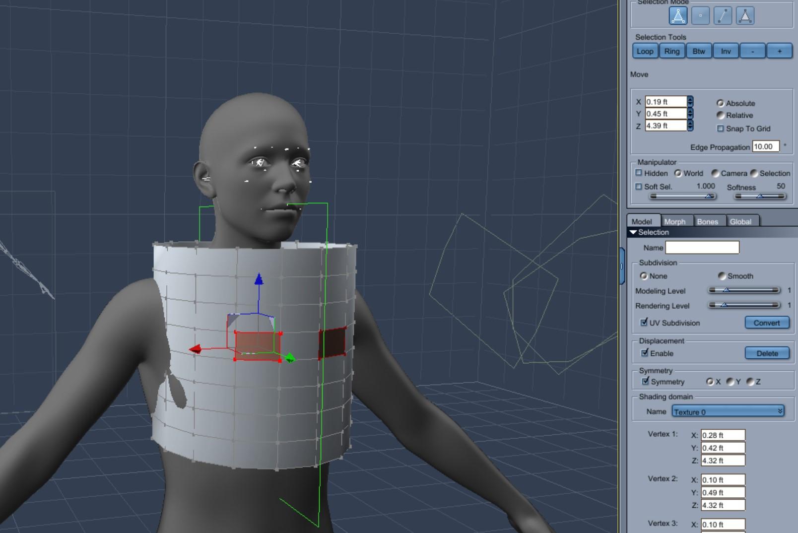Screen dimensions: 798x533
Task: Shrink selection with minus button
Action: (x=752, y=51)
